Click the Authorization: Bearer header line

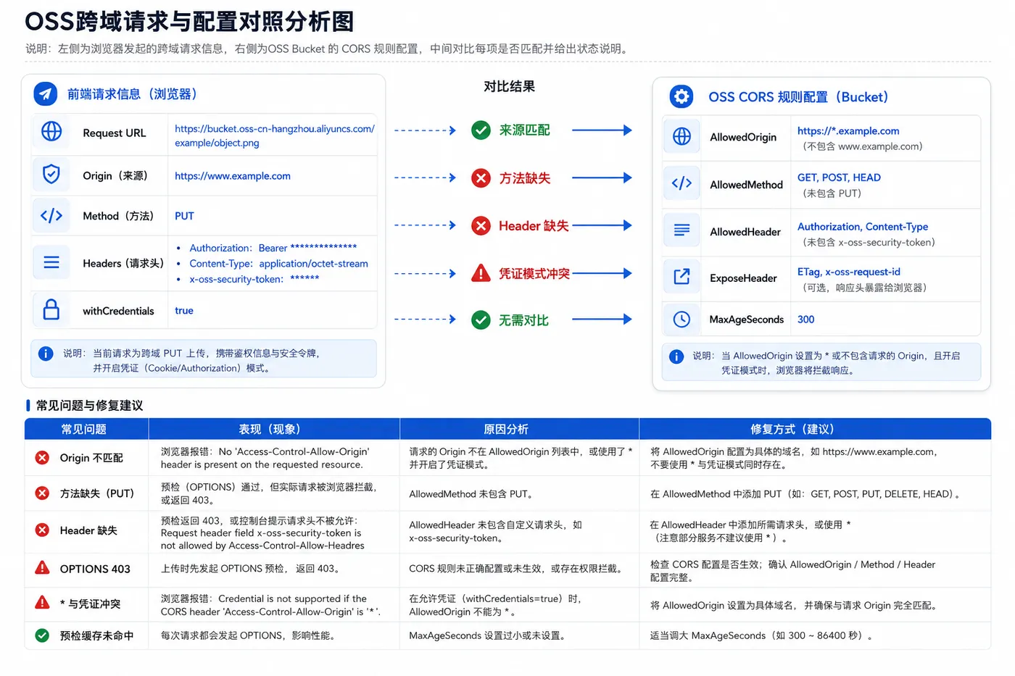coord(273,248)
